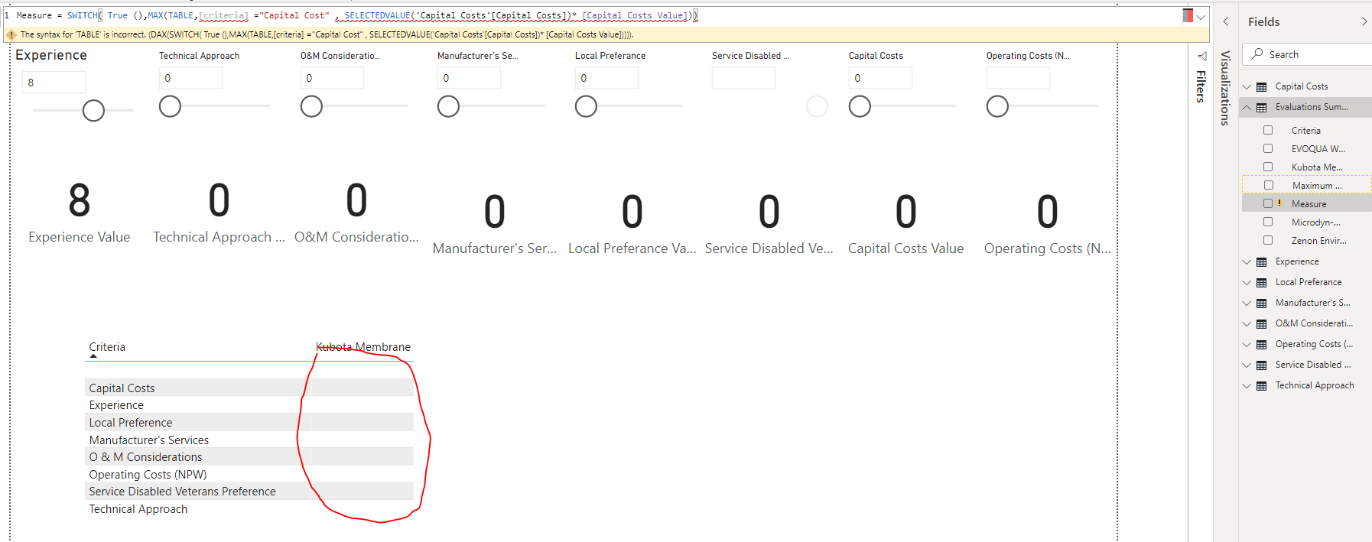
Task: Select the Operating Costs (NPW) row
Action: coord(249,474)
